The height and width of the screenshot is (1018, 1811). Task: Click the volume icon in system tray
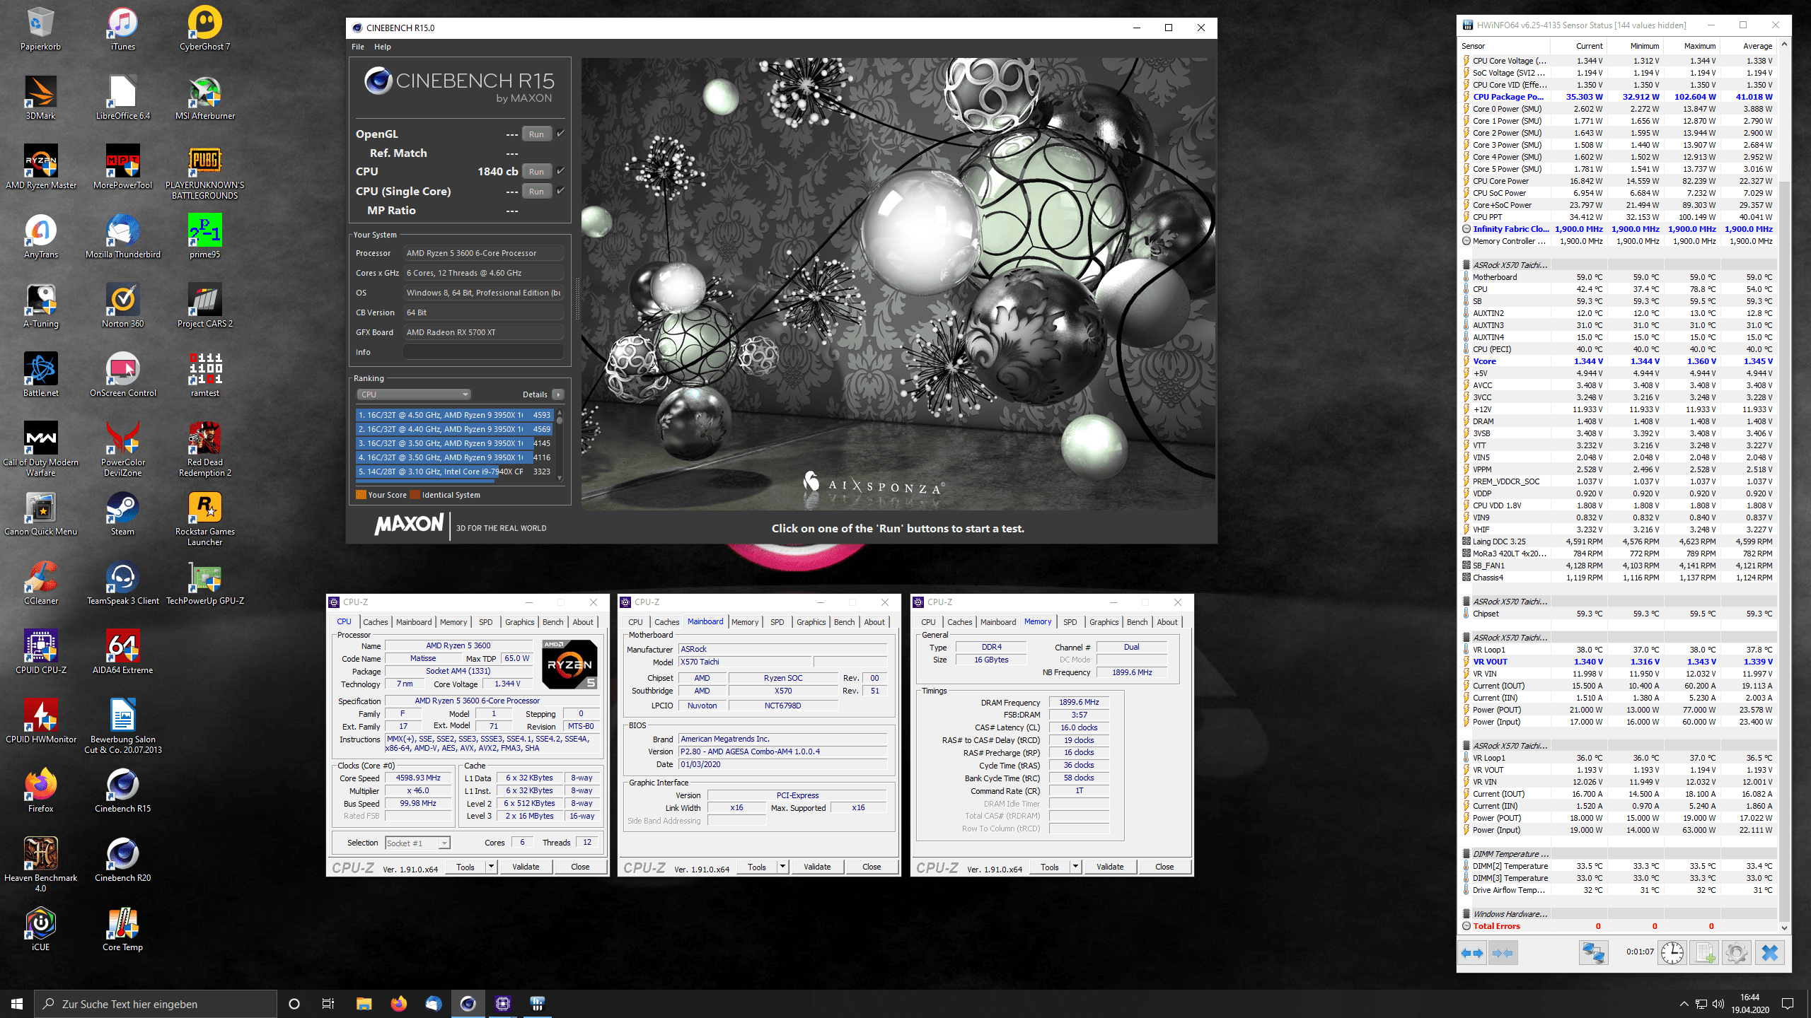pos(1719,1004)
